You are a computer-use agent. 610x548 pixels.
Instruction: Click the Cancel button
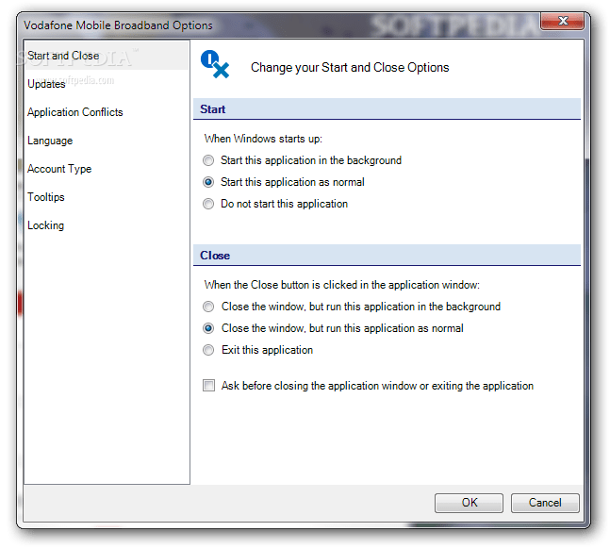coord(545,503)
